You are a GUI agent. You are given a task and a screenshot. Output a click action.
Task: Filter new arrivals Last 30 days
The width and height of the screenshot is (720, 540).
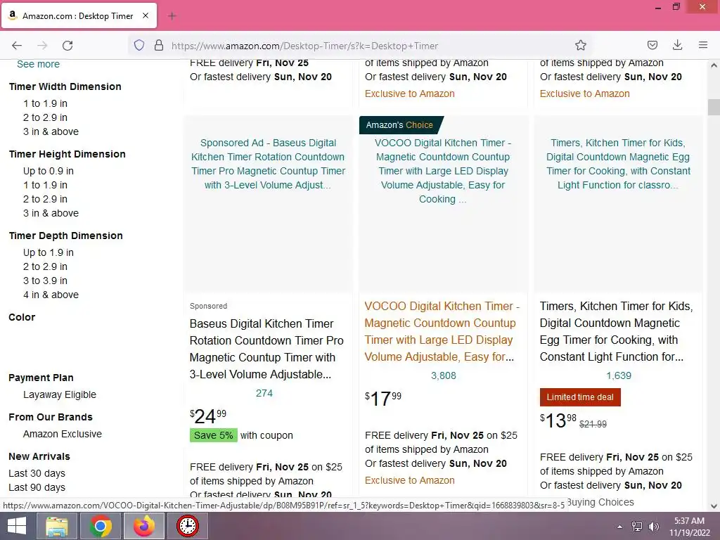click(37, 473)
